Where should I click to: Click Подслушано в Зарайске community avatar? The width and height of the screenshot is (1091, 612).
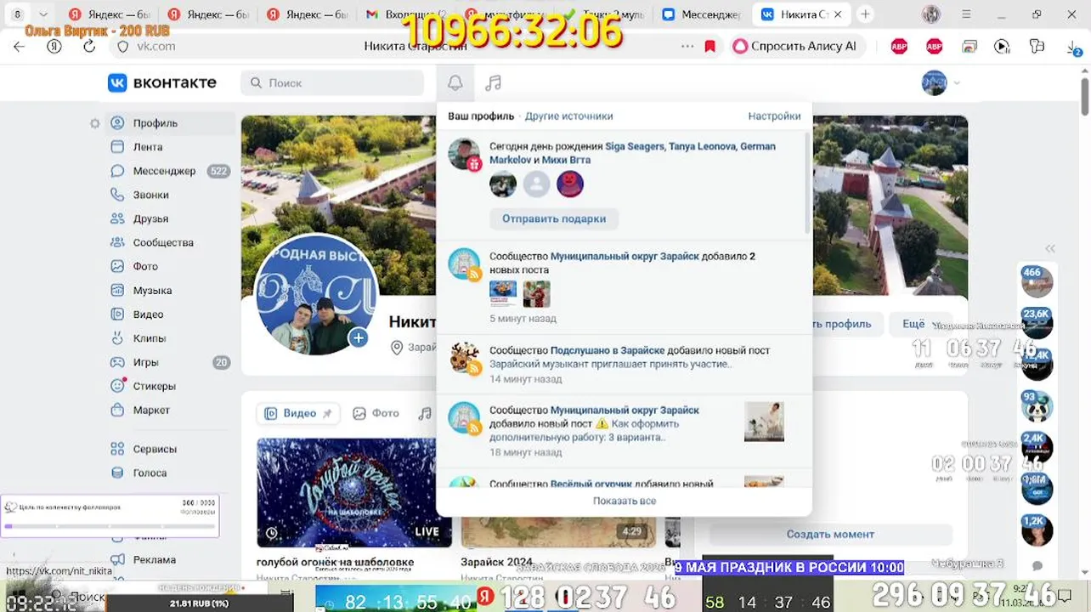pos(465,357)
